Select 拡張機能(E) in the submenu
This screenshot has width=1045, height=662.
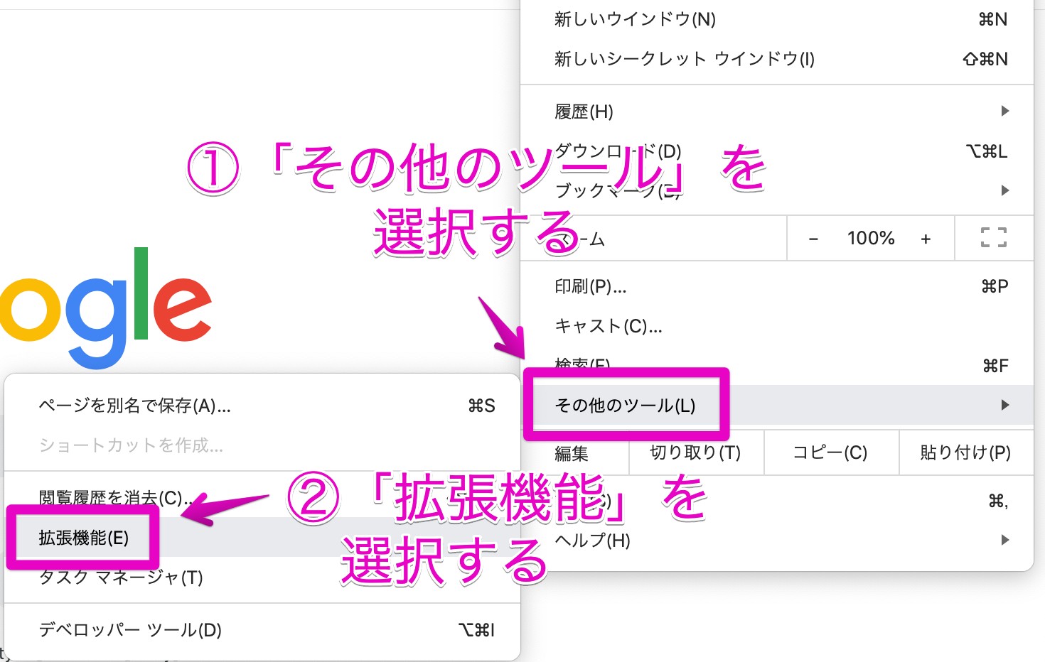tap(84, 538)
